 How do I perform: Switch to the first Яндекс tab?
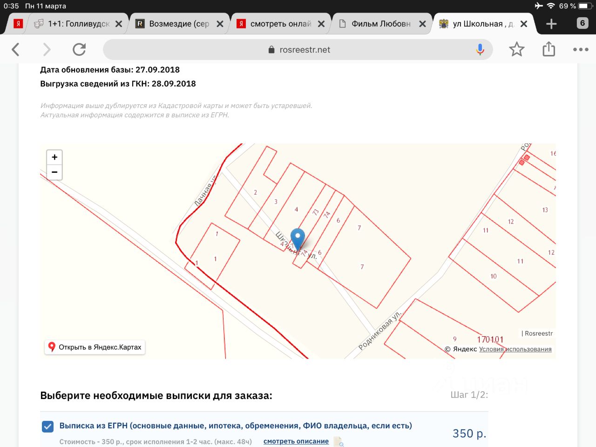pos(18,24)
